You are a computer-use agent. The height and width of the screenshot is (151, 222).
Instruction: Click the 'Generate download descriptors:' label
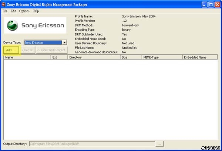(x=96, y=52)
